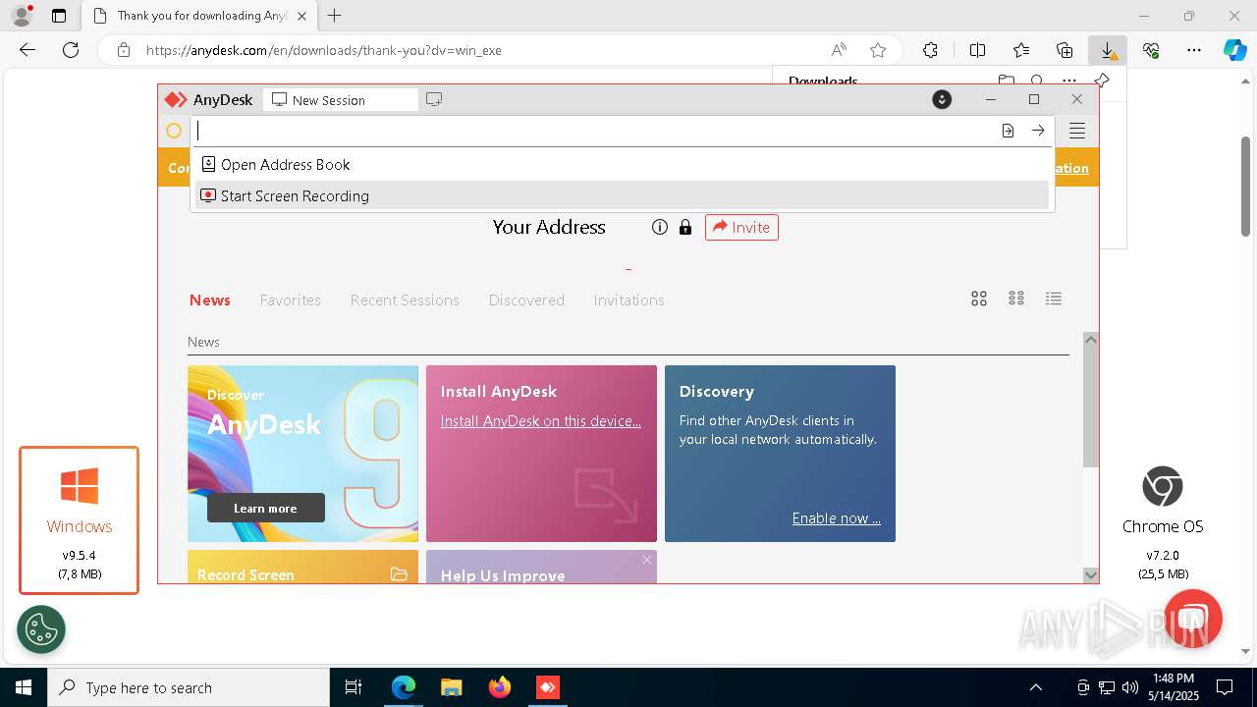Open the cookie settings icon on the webpage
The height and width of the screenshot is (707, 1257).
coord(41,629)
